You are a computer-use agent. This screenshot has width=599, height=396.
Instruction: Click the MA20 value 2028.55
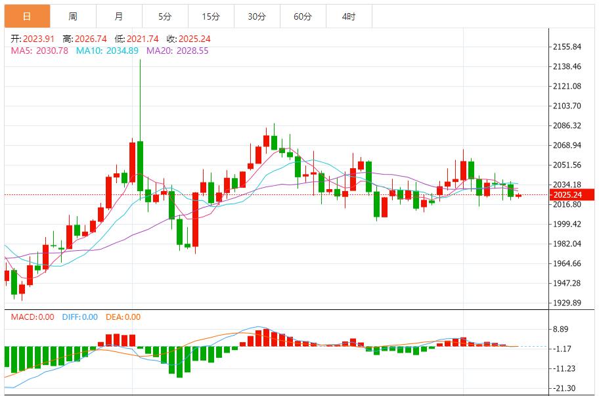[x=192, y=51]
